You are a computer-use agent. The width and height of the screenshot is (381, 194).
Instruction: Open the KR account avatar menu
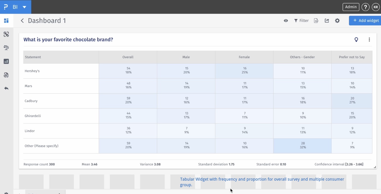376,7
